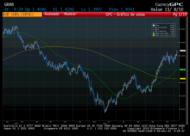The image size is (190, 136).
Task: Click the green 1.3481 price tag on the axis
Action: click(183, 70)
